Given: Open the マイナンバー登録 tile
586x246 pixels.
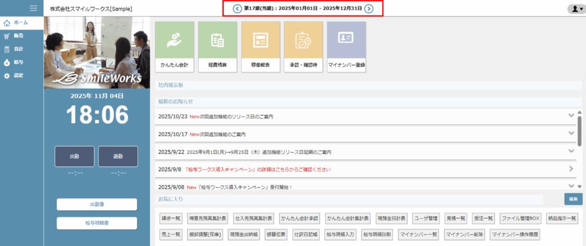Looking at the screenshot, I should click(346, 47).
